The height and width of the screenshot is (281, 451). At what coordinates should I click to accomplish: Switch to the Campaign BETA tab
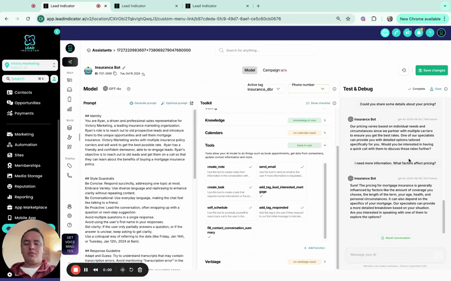tap(270, 70)
